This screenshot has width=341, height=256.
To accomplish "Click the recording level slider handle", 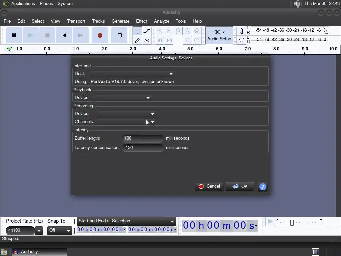I will coord(326,30).
